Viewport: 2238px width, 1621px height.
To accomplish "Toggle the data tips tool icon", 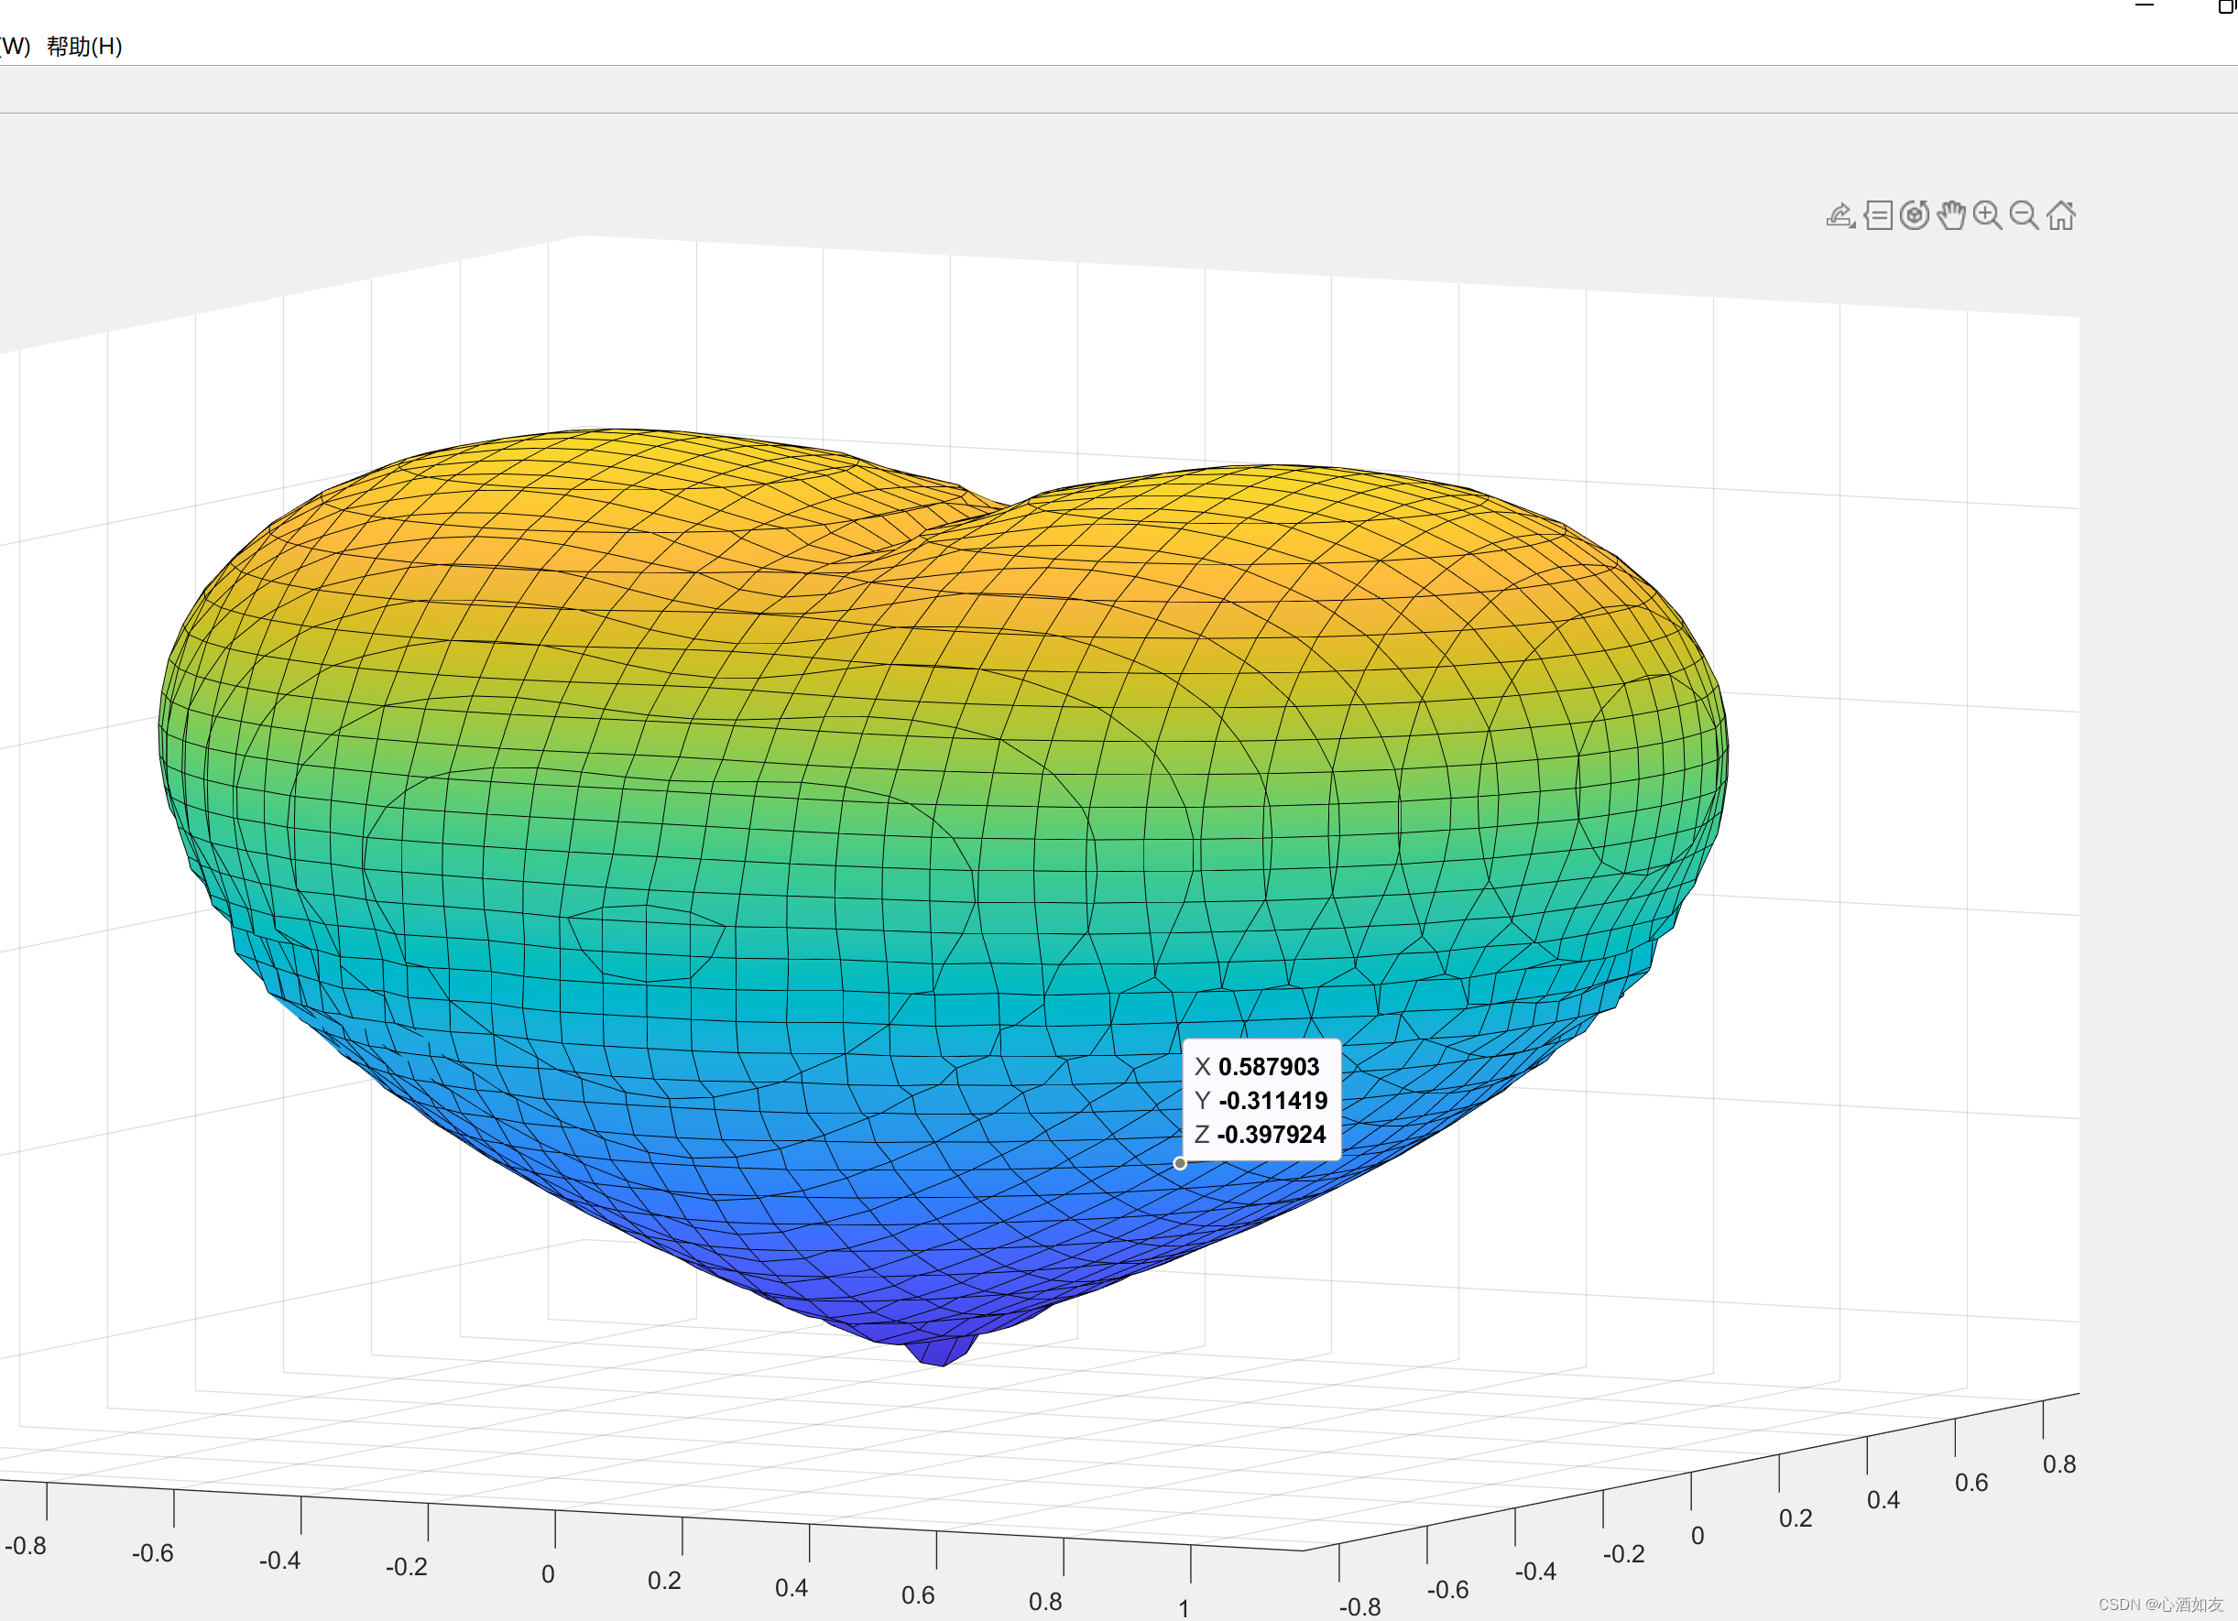I will (x=1878, y=215).
